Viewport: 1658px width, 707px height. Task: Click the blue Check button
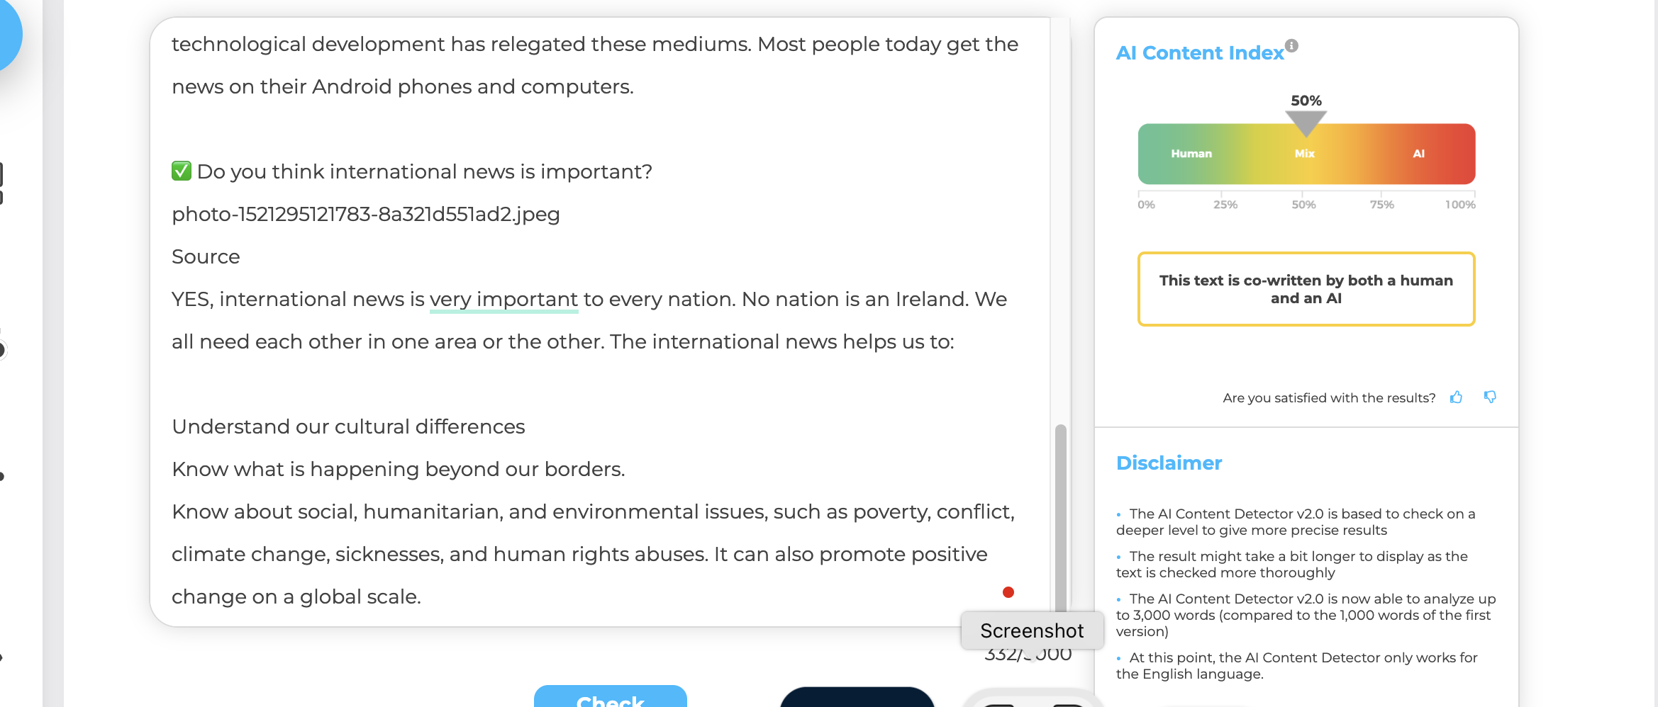tap(611, 696)
